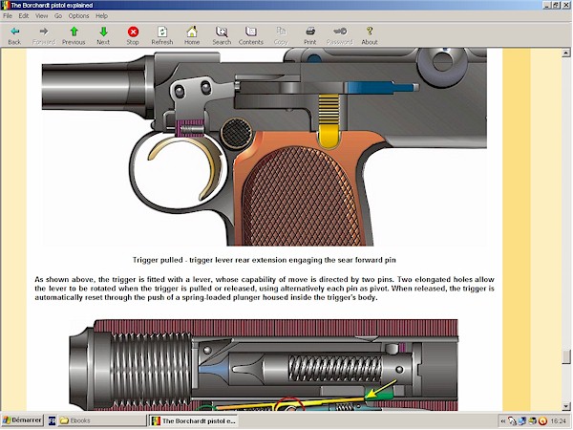
Task: Minimize the Borchardt pistol window
Action: [x=546, y=5]
